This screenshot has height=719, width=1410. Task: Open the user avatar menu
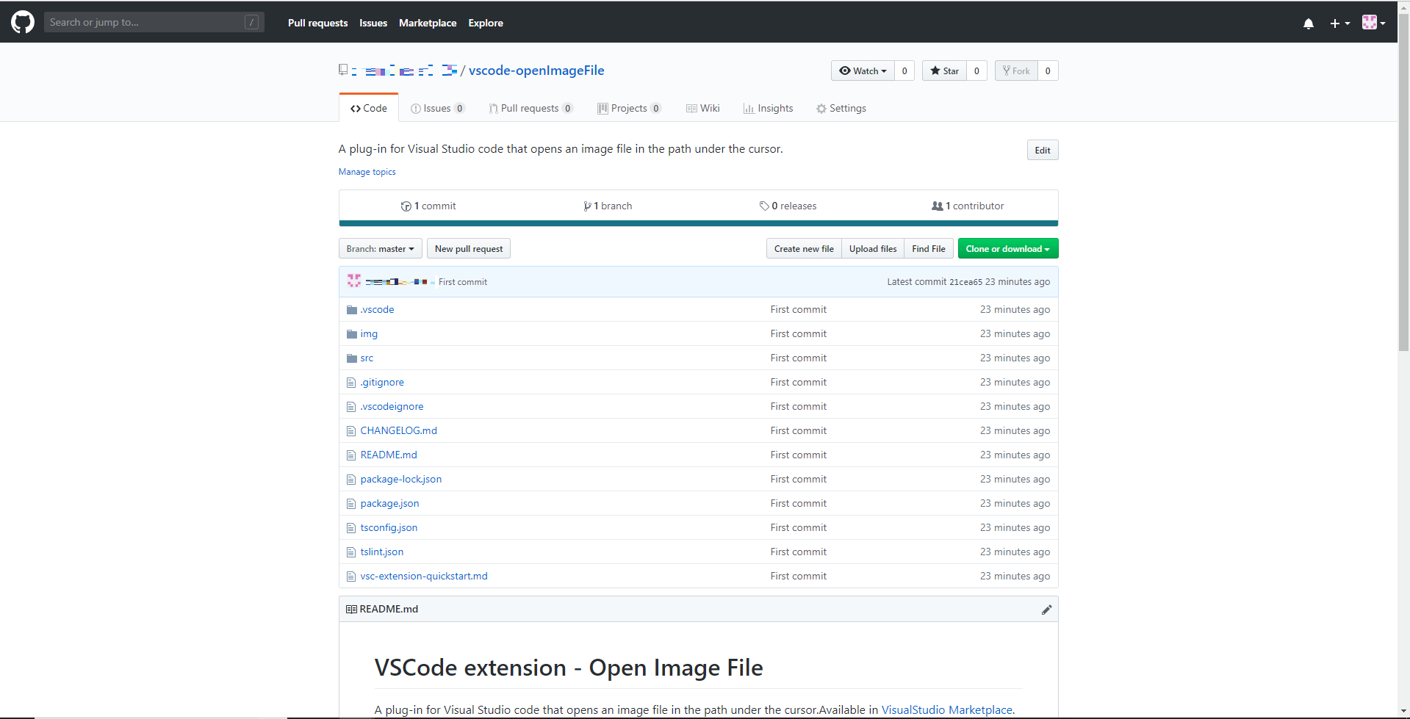point(1373,23)
